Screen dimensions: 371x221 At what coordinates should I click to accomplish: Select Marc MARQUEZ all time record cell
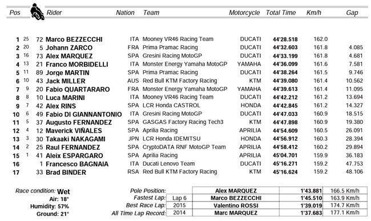tap(236, 212)
